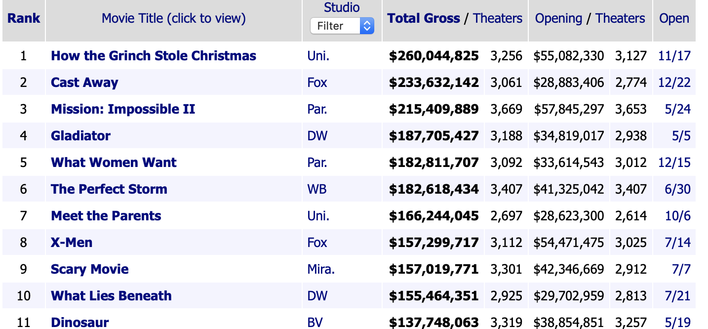Open How the Grinch Stole Christmas page
The image size is (708, 329).
[x=154, y=56]
